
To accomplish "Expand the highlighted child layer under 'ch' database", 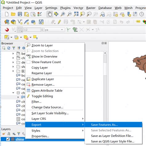I will [18, 97].
